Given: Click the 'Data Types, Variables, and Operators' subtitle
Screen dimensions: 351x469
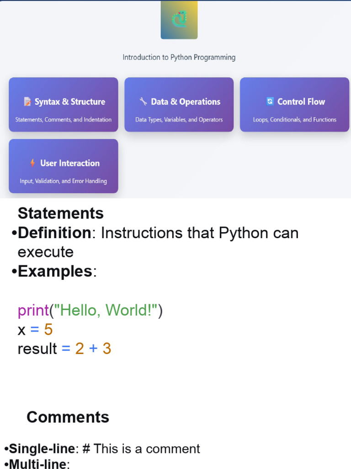Looking at the screenshot, I should tap(179, 120).
